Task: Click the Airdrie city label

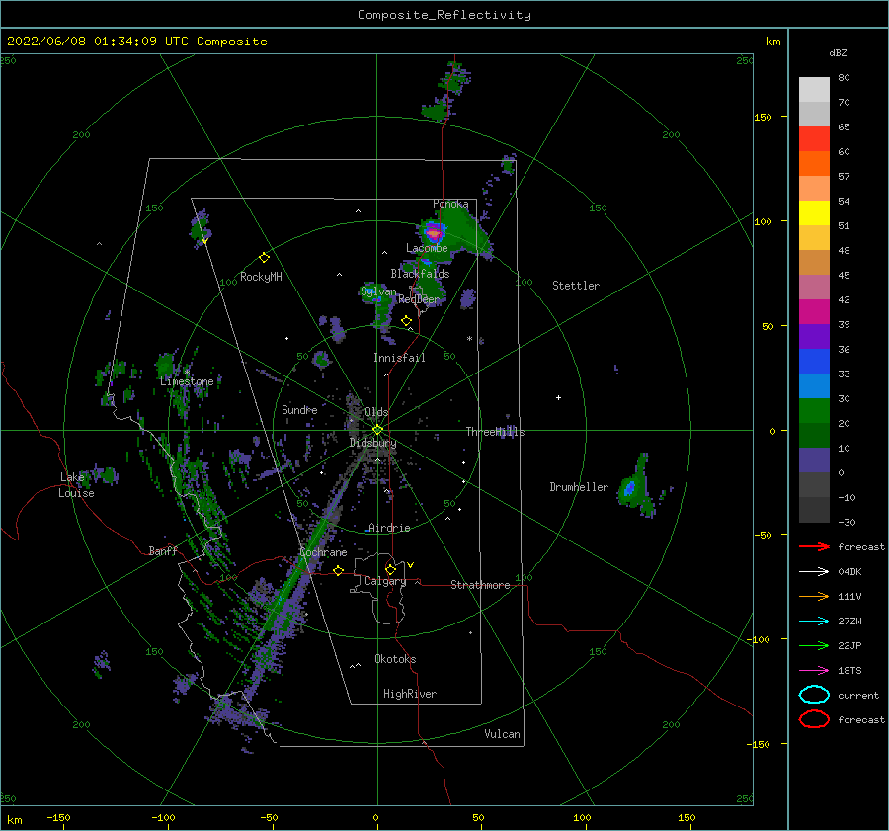Action: point(389,528)
